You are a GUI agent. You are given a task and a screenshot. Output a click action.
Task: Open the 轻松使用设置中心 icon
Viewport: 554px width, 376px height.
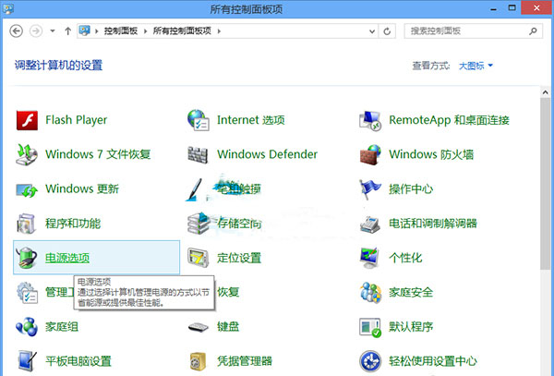tap(370, 361)
